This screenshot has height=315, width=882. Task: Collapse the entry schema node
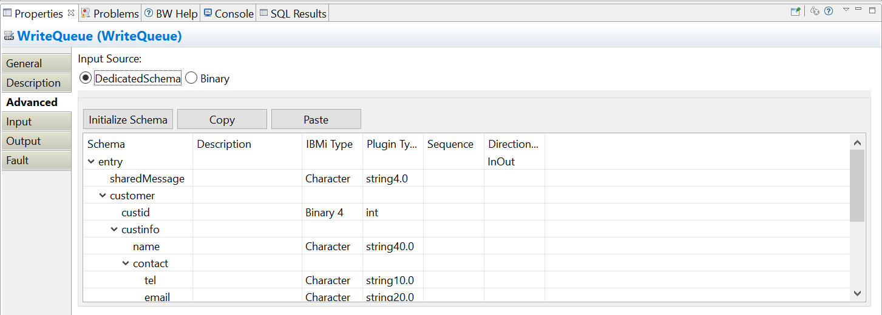click(91, 162)
